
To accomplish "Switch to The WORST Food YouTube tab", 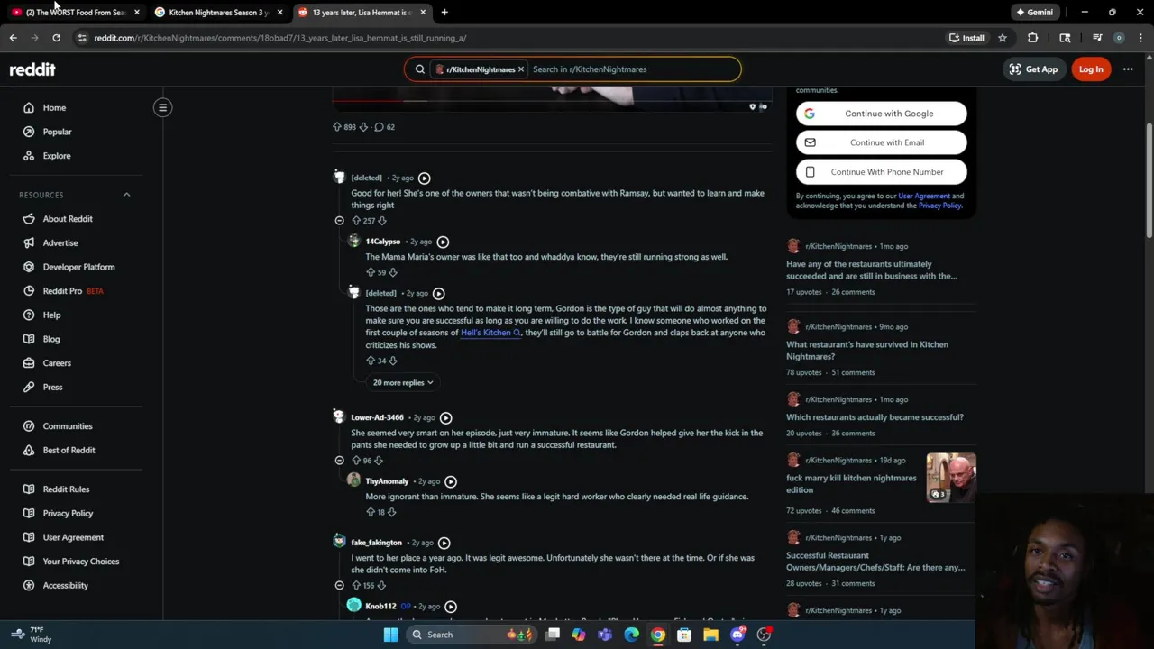I will (77, 12).
